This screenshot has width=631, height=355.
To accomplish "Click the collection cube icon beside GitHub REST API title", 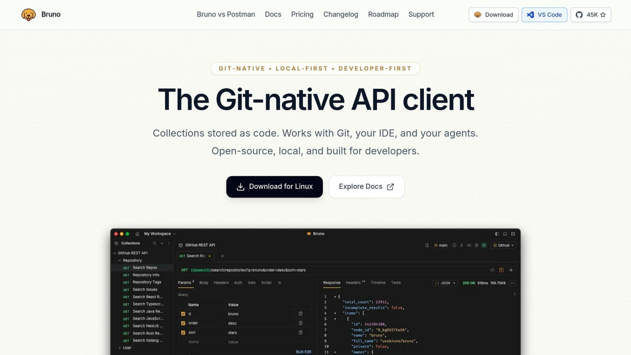I will coord(180,245).
